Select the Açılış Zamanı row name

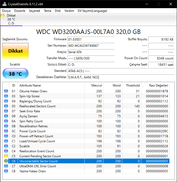[29, 116]
